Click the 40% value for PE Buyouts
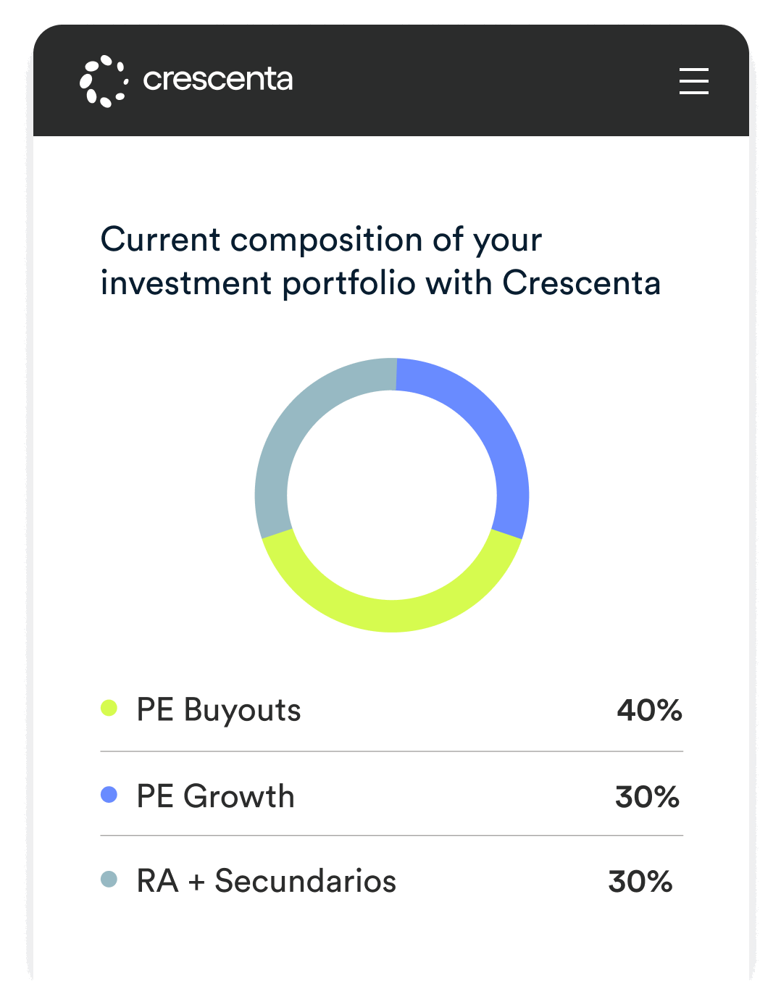The width and height of the screenshot is (781, 981). (x=649, y=710)
